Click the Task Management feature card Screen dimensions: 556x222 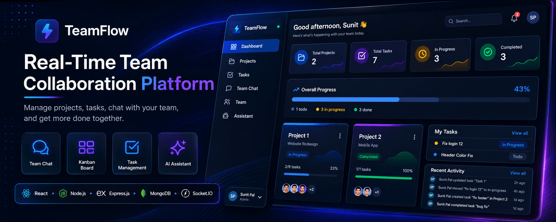[132, 153]
